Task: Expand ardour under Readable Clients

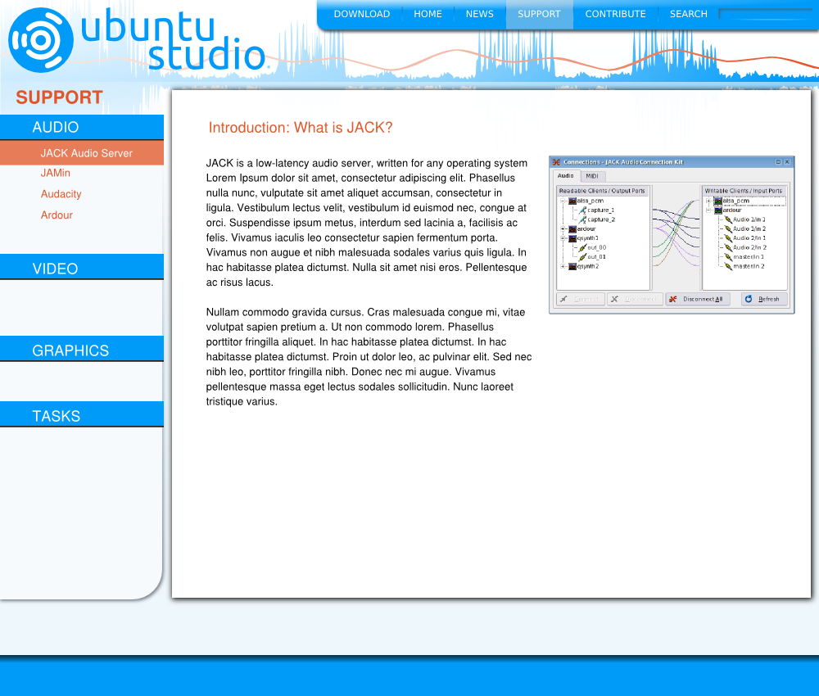Action: [x=563, y=229]
